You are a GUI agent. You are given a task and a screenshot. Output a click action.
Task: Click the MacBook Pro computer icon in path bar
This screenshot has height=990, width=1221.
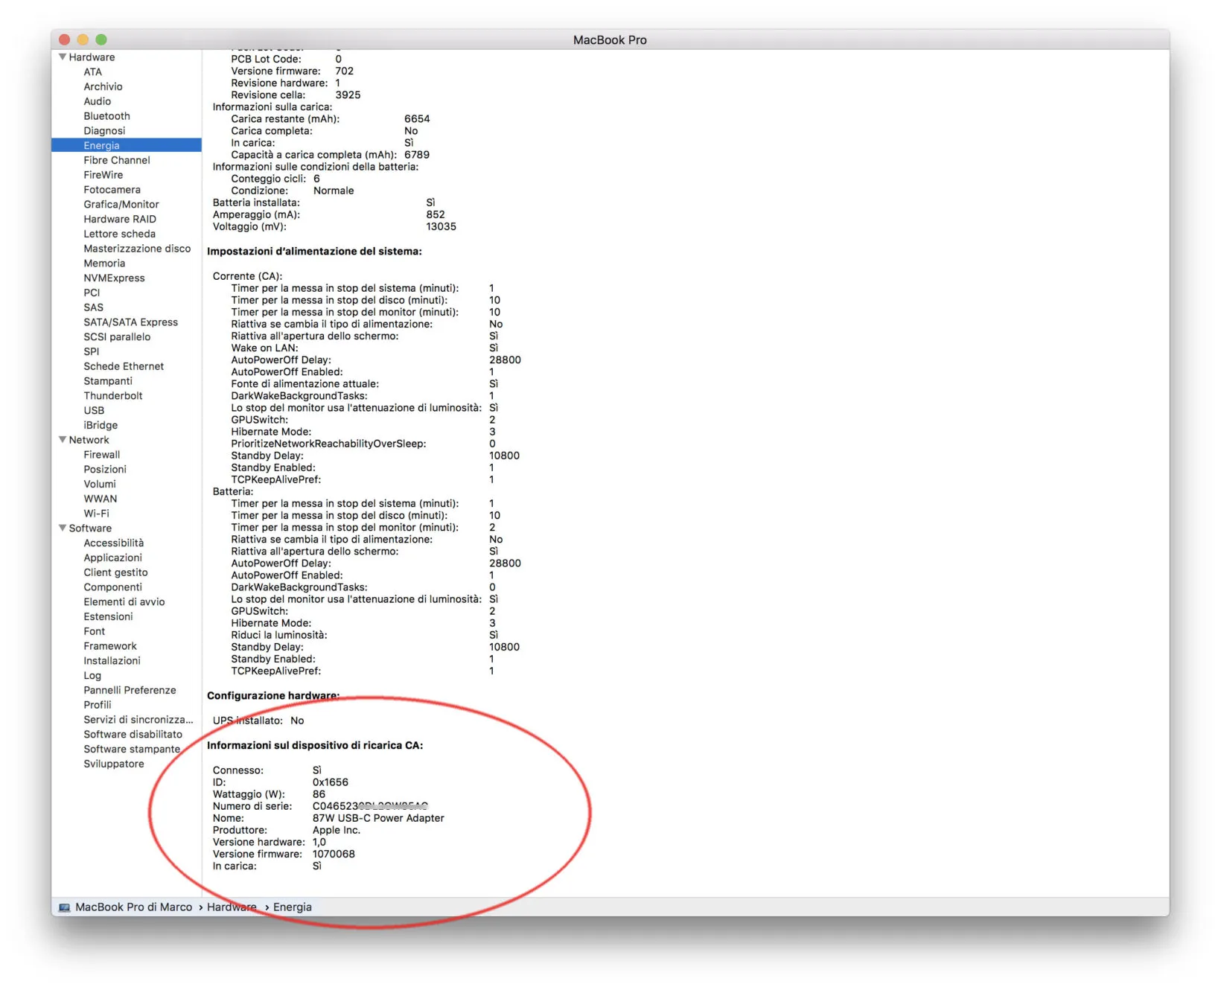(x=65, y=907)
